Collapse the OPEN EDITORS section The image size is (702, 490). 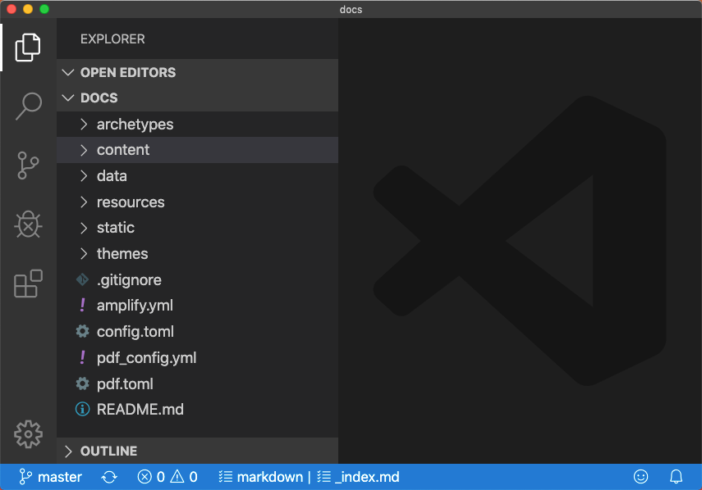pyautogui.click(x=127, y=72)
